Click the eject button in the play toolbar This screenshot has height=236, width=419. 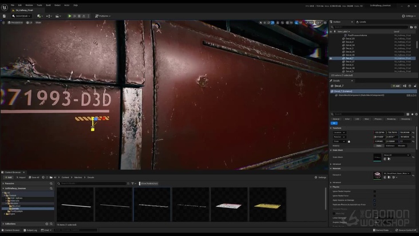[84, 16]
